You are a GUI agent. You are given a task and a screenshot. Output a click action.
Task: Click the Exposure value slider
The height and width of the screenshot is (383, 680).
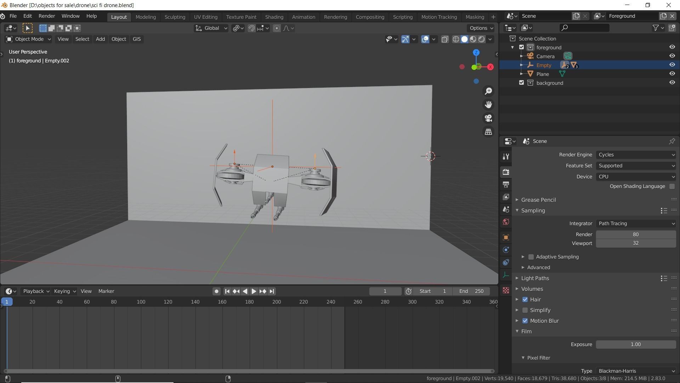[x=635, y=344]
